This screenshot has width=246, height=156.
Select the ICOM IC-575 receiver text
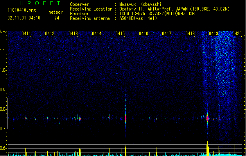[x=157, y=14]
